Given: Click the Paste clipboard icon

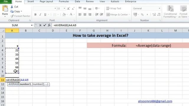Looking at the screenshot, I should (x=5, y=9).
